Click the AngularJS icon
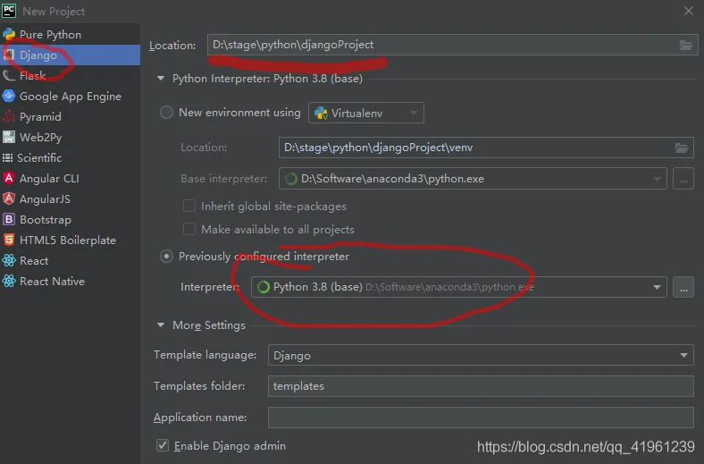This screenshot has height=464, width=704. (x=9, y=198)
